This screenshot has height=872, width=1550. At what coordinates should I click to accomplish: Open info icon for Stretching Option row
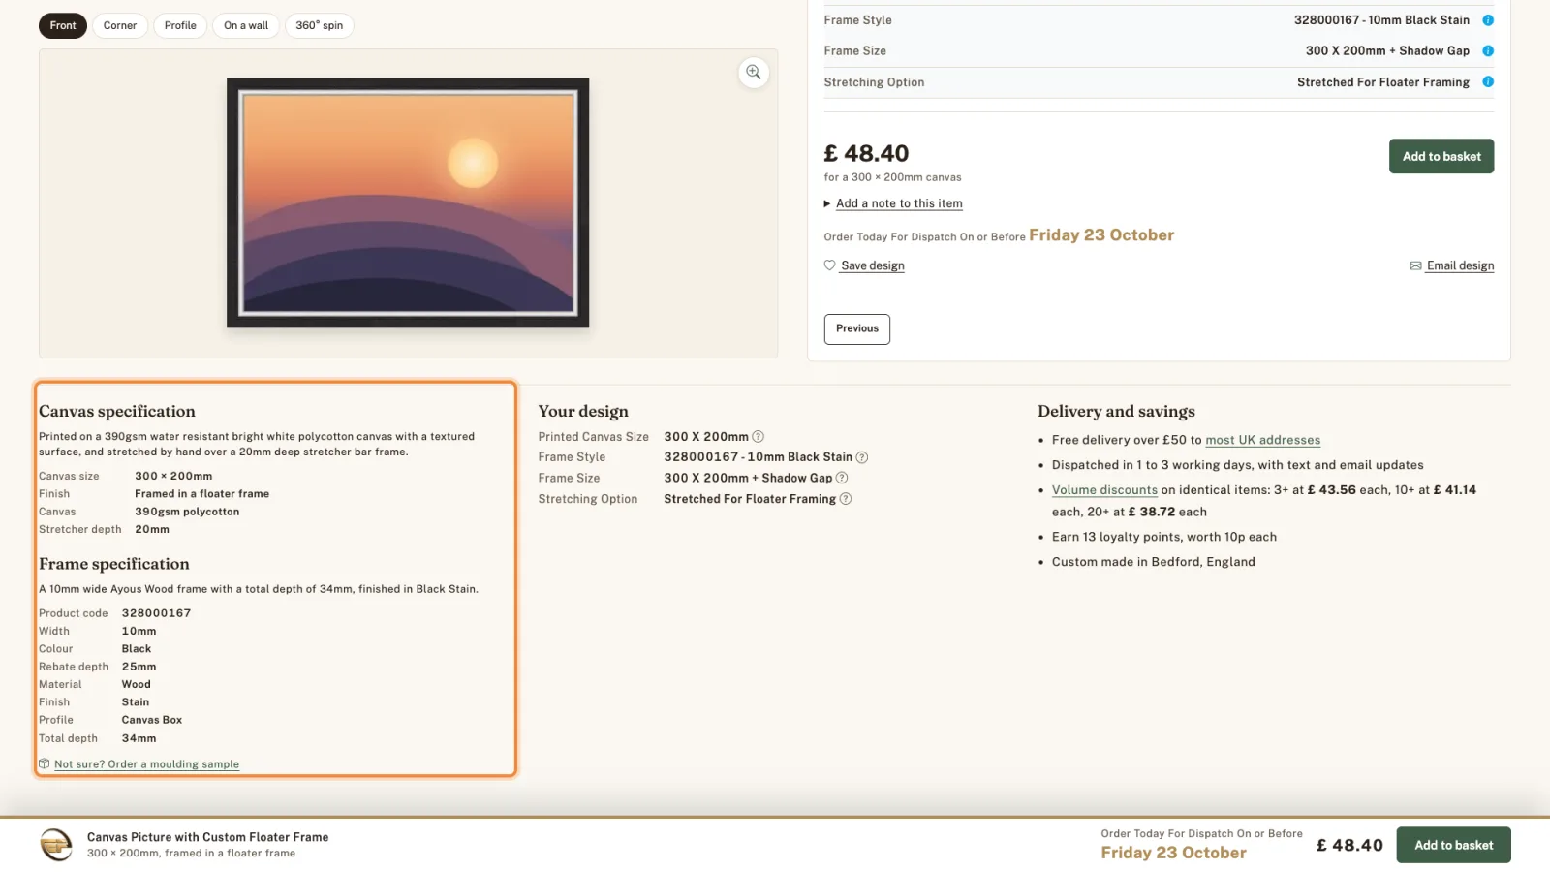tap(1488, 82)
